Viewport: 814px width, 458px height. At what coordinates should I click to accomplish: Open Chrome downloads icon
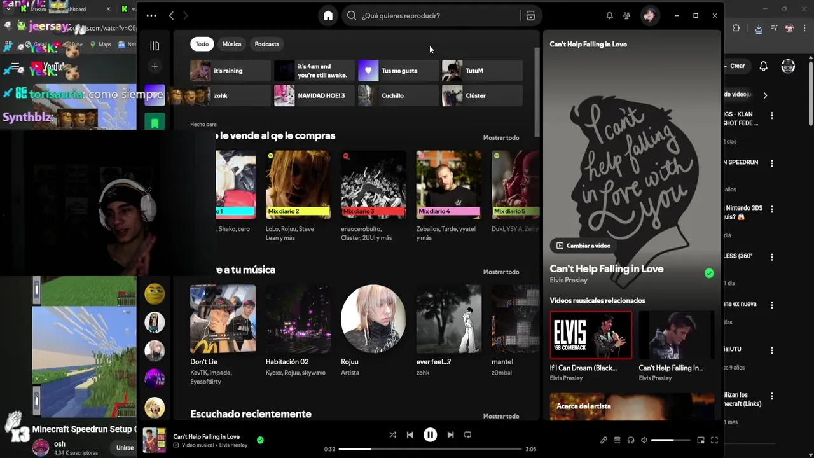click(x=759, y=29)
